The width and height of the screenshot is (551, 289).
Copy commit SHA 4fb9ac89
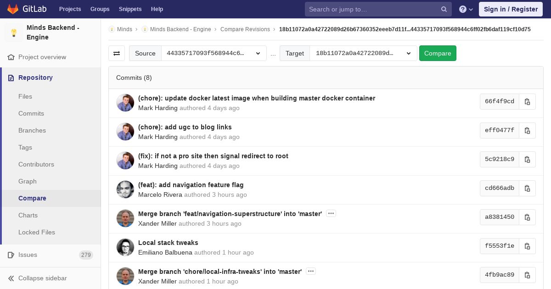(527, 275)
